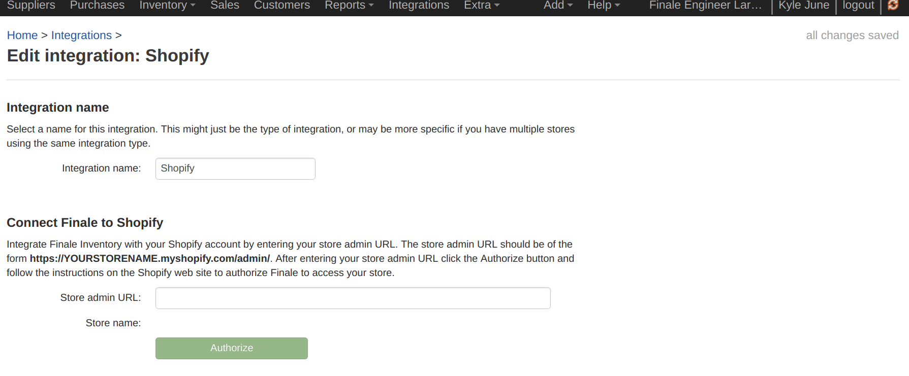Expand the Inventory dropdown menu

(167, 5)
